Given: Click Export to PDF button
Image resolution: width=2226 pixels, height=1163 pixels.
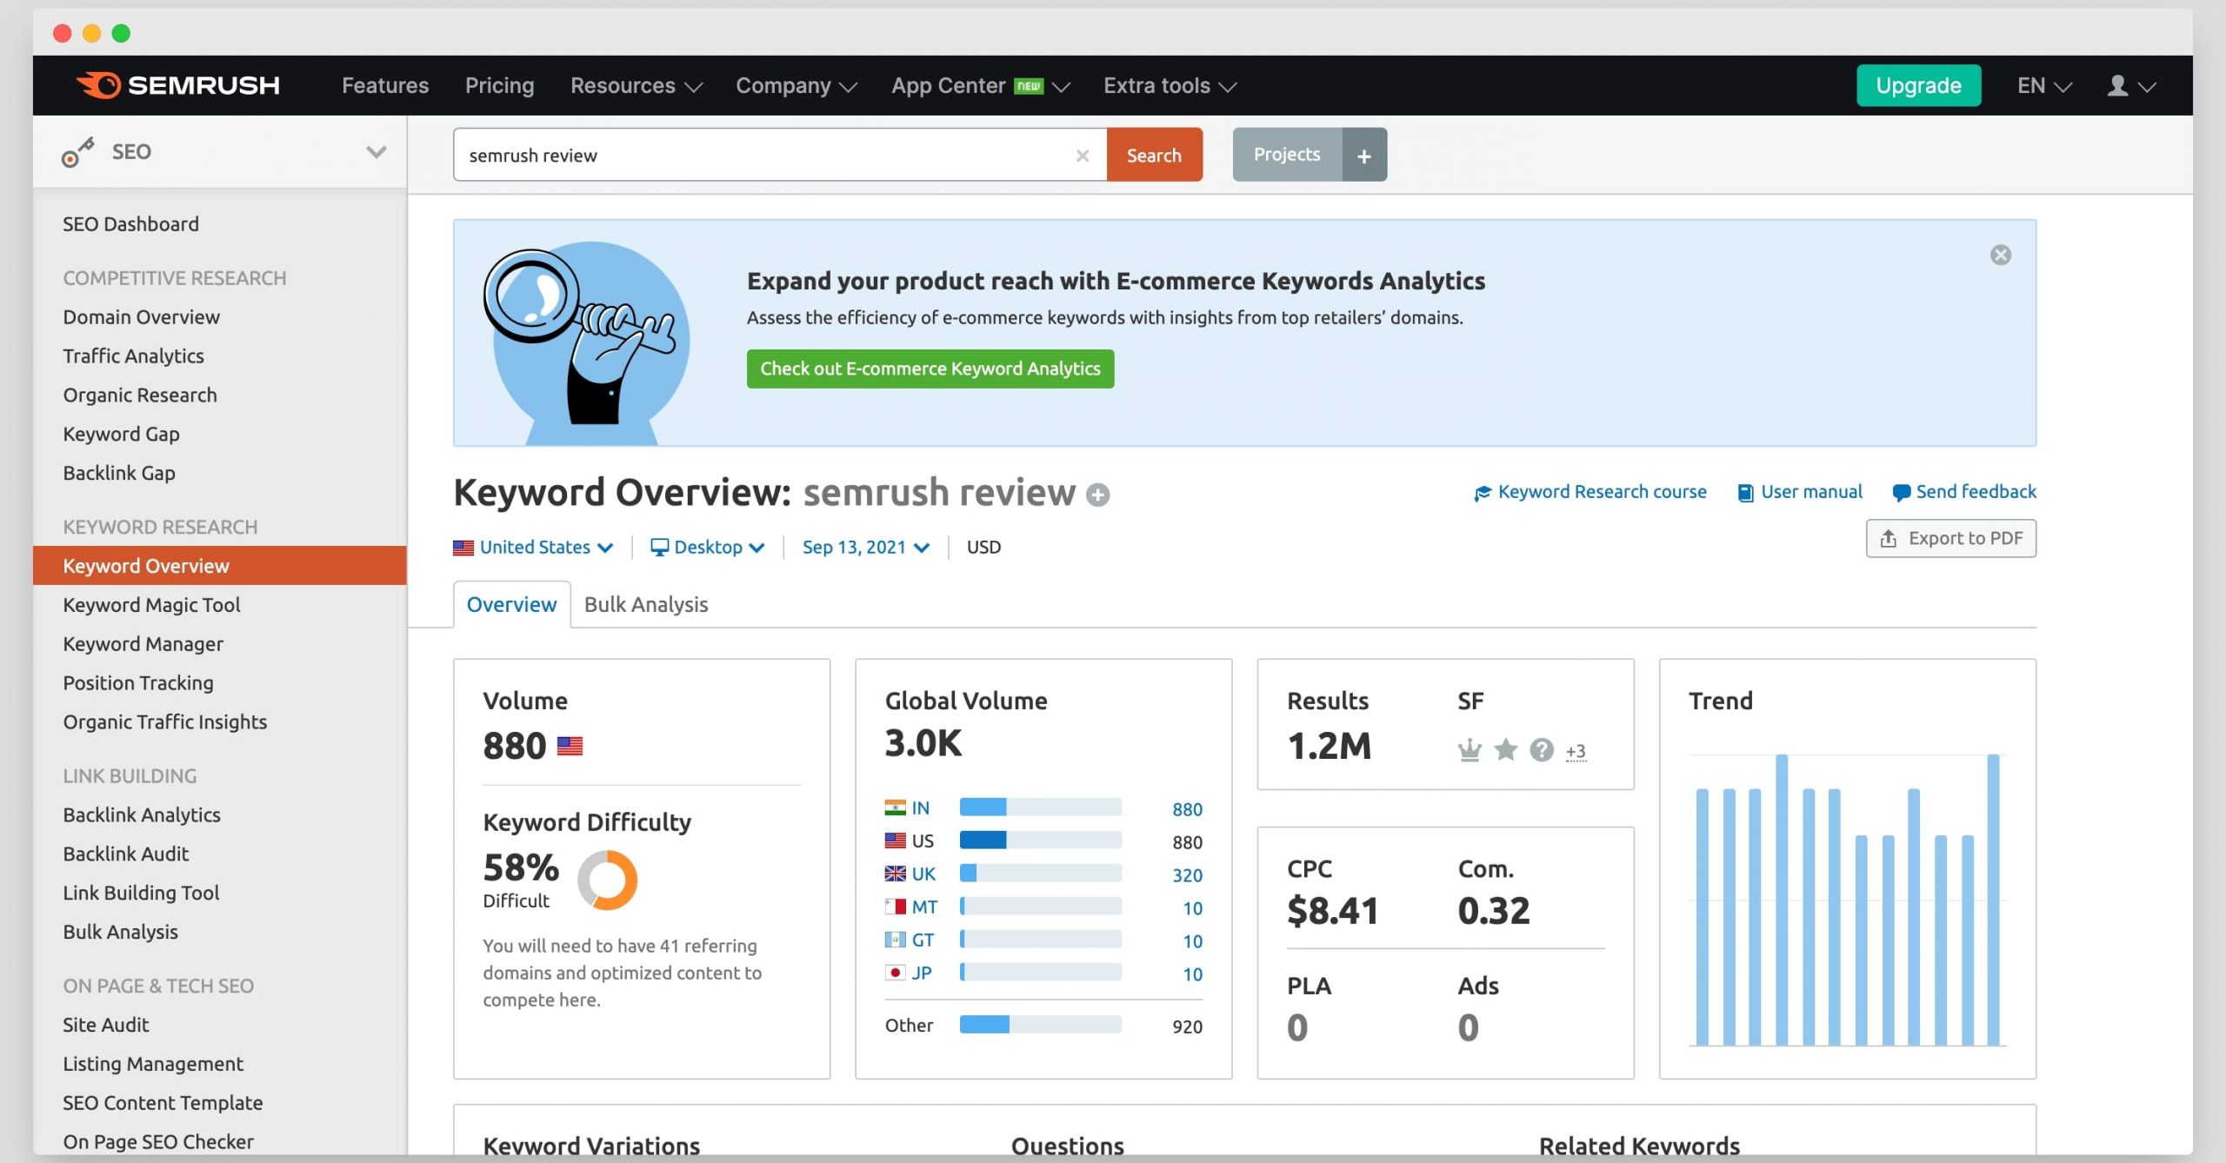Looking at the screenshot, I should tap(1951, 539).
